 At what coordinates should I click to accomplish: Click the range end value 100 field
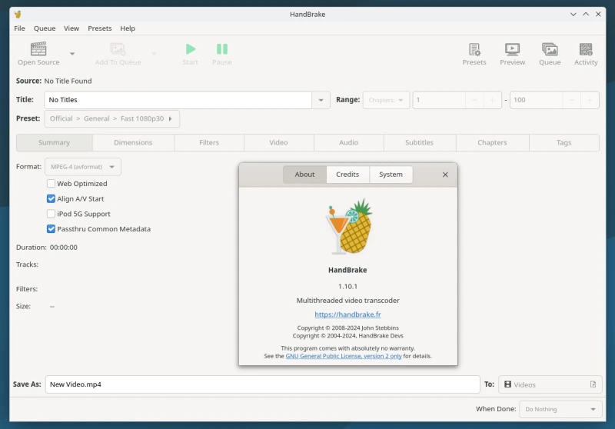[536, 100]
